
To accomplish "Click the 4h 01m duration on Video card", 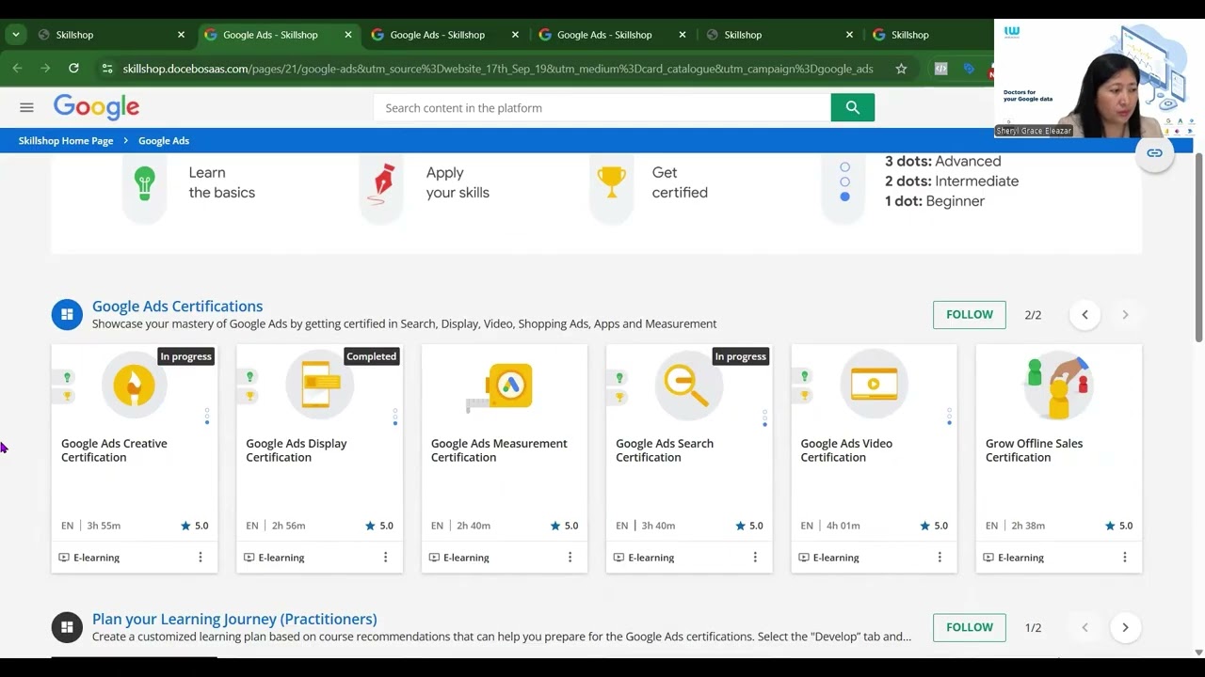I will [843, 526].
